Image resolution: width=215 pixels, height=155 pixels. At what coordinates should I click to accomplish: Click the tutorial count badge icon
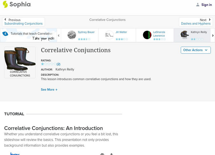5,34
